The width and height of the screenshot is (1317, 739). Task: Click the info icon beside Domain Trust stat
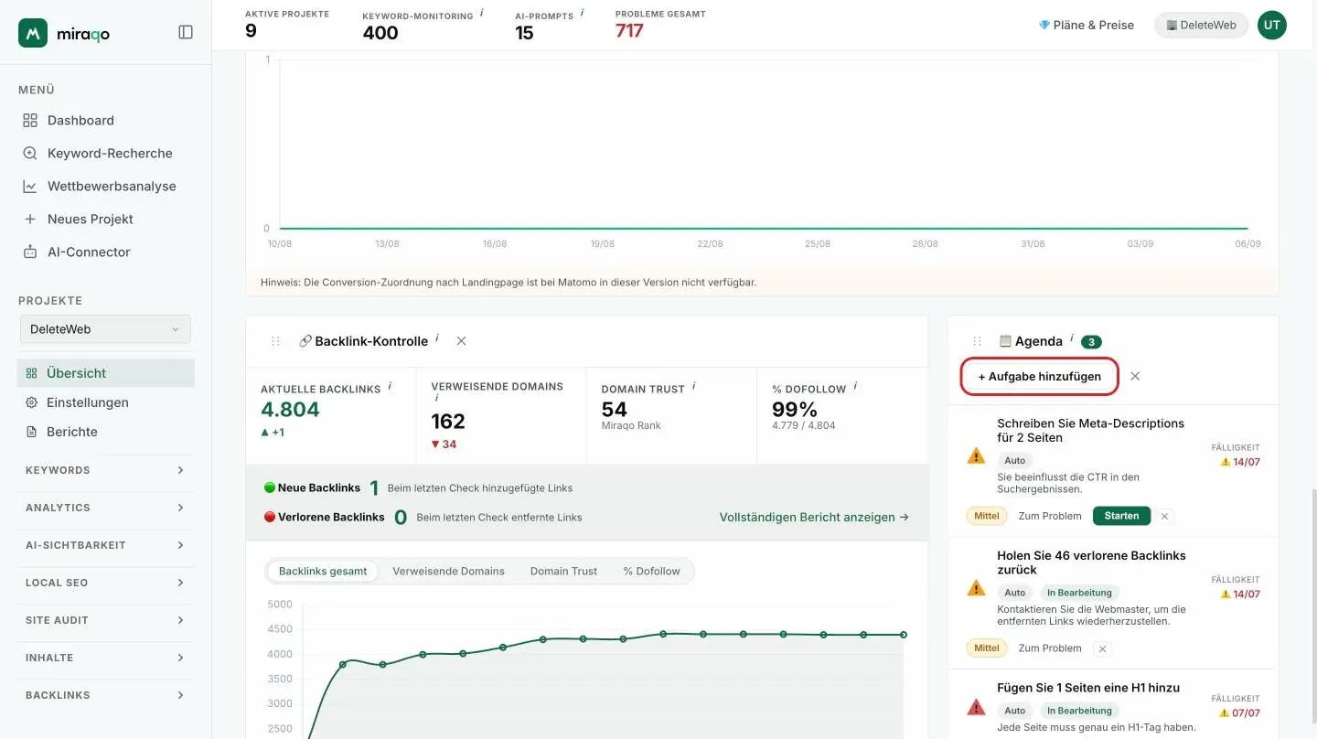point(694,386)
